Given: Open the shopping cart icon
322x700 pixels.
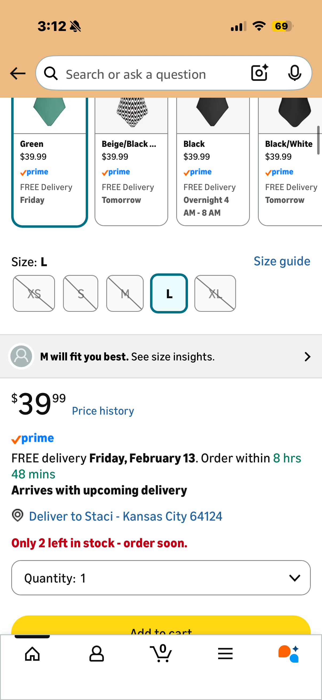Looking at the screenshot, I should tap(161, 653).
